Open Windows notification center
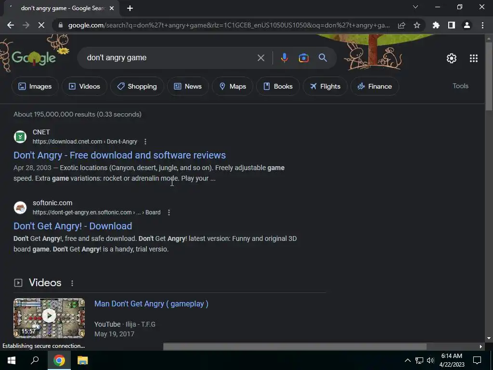The width and height of the screenshot is (493, 370). coord(477,360)
